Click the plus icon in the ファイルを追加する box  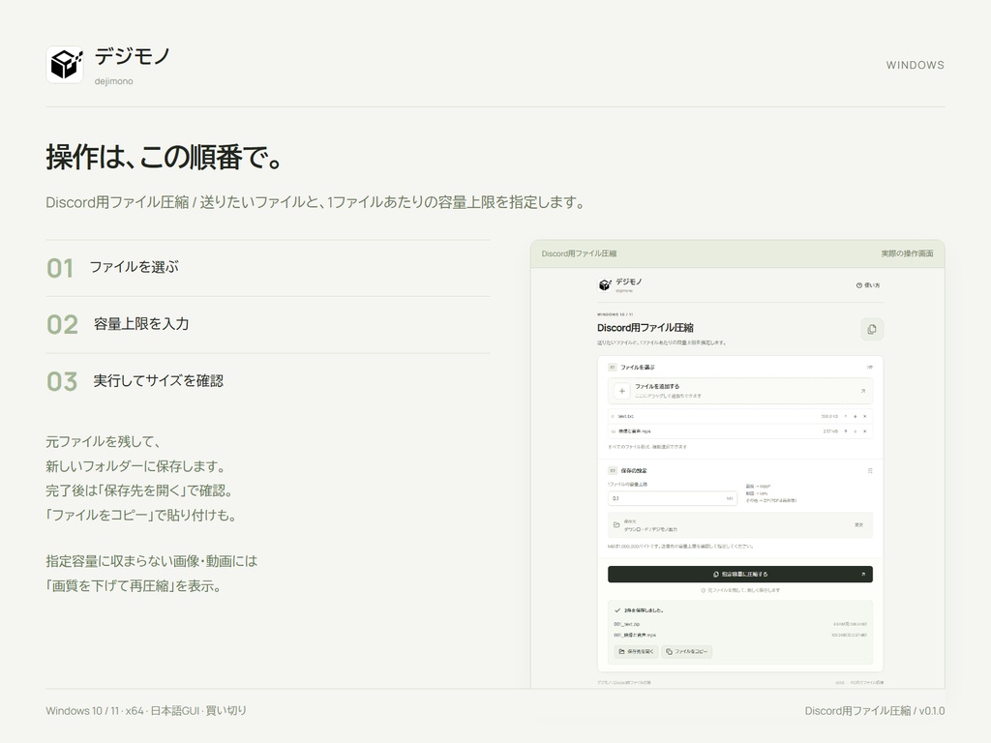[x=622, y=391]
